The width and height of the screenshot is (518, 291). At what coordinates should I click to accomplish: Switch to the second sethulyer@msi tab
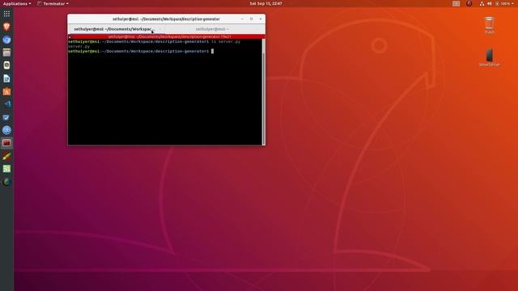click(212, 29)
